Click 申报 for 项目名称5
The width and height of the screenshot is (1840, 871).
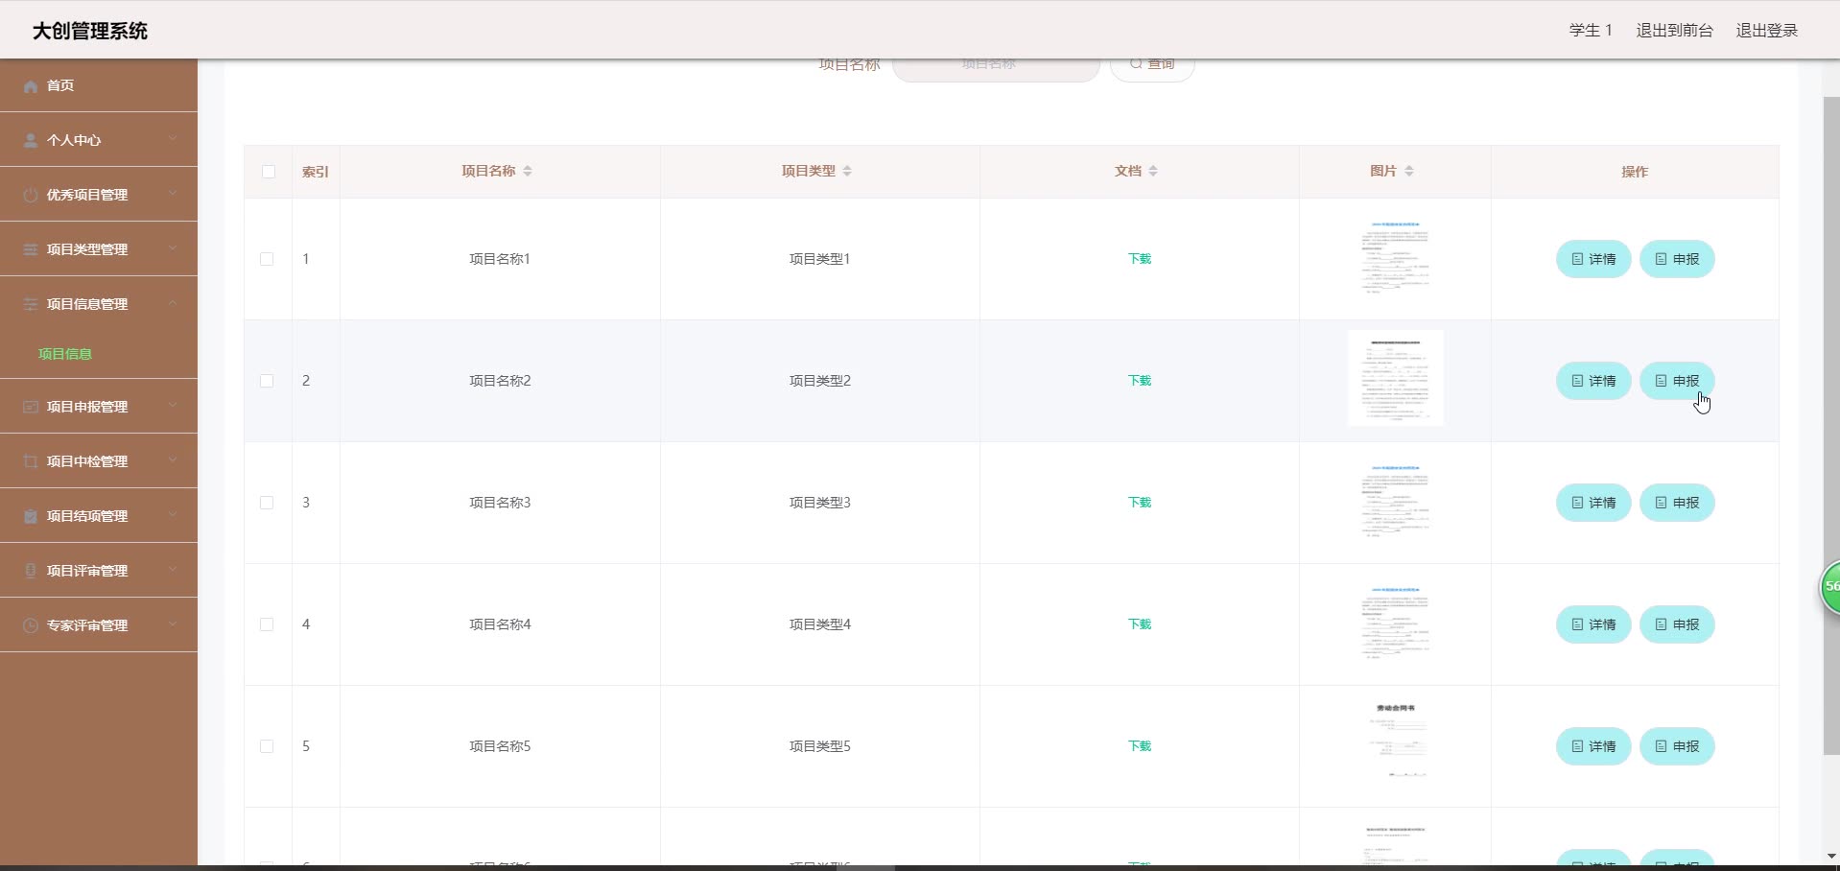click(x=1677, y=746)
